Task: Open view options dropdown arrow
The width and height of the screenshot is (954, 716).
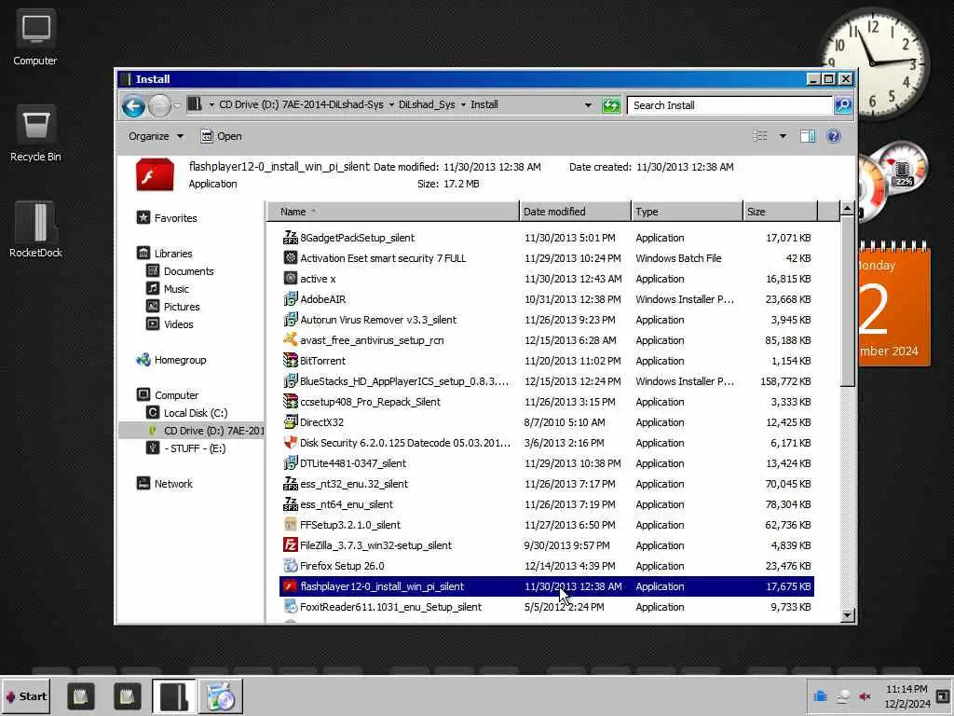Action: click(x=783, y=136)
